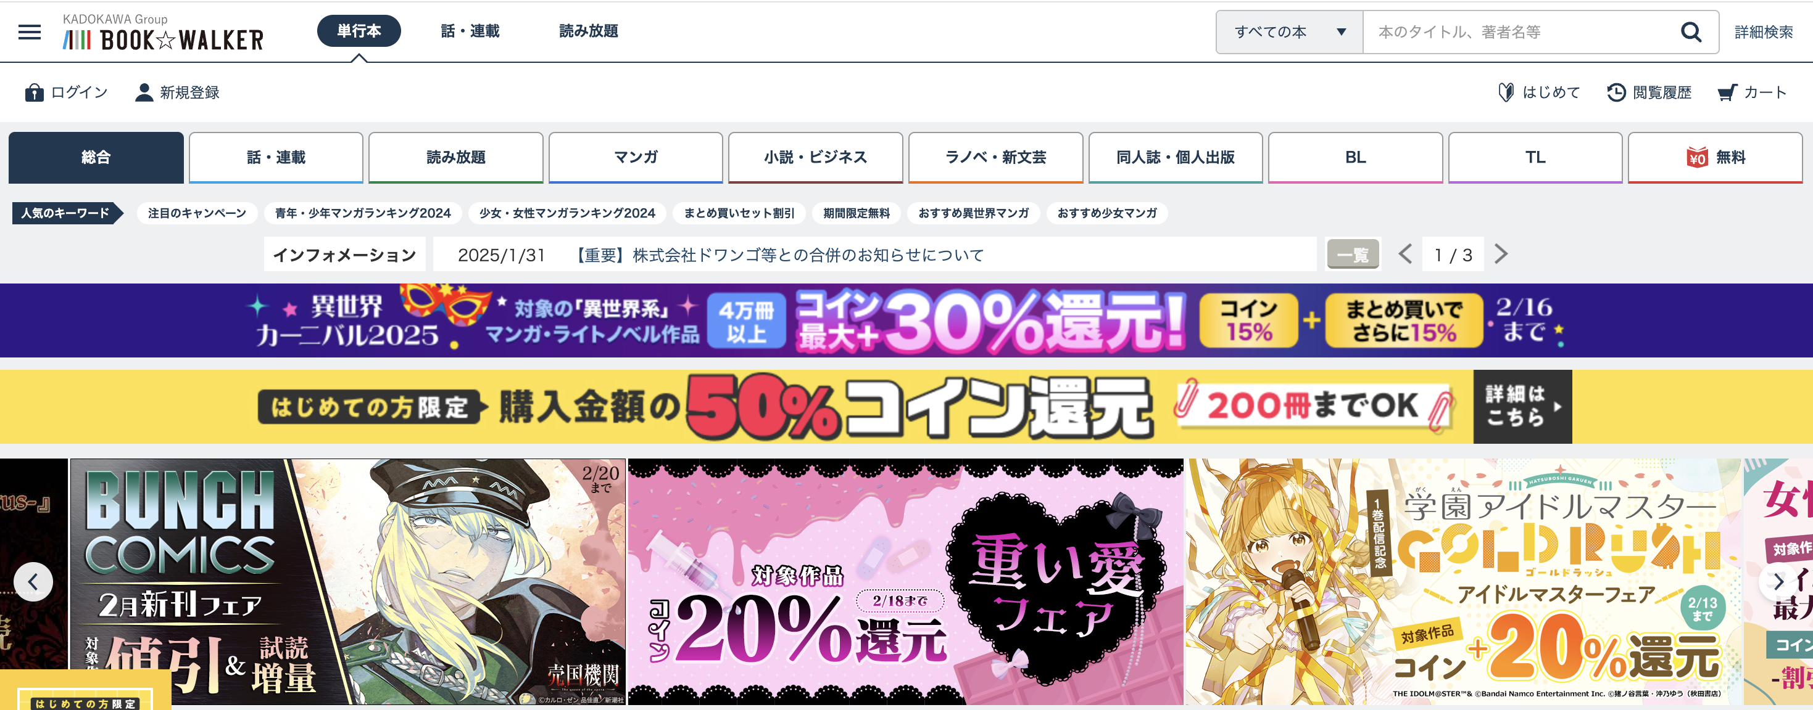Screen dimensions: 1813x710
Task: Select the マンガ category tab
Action: coord(636,157)
